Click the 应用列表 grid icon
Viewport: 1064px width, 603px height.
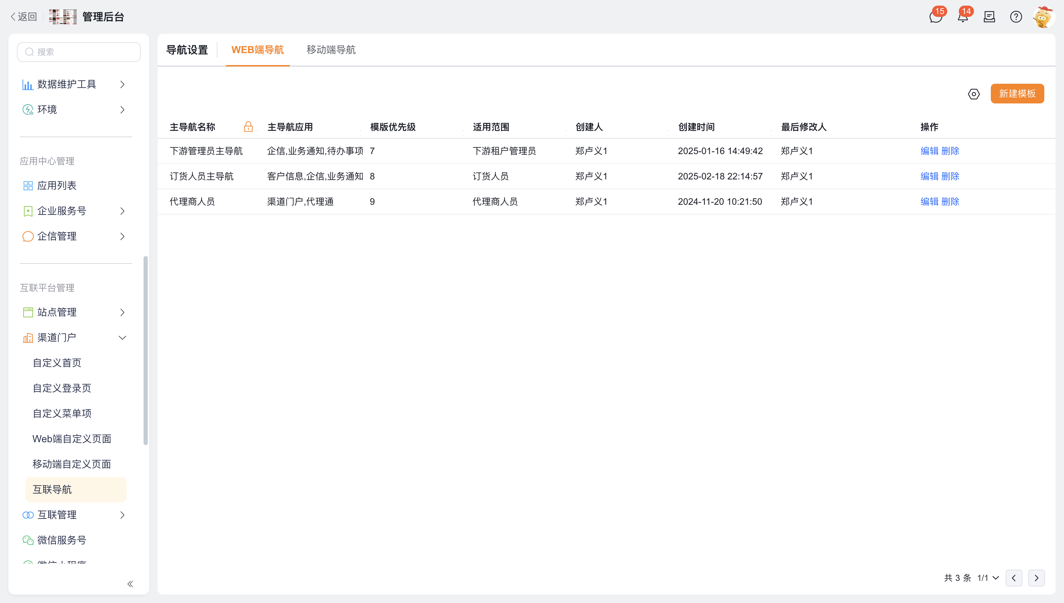click(x=28, y=185)
